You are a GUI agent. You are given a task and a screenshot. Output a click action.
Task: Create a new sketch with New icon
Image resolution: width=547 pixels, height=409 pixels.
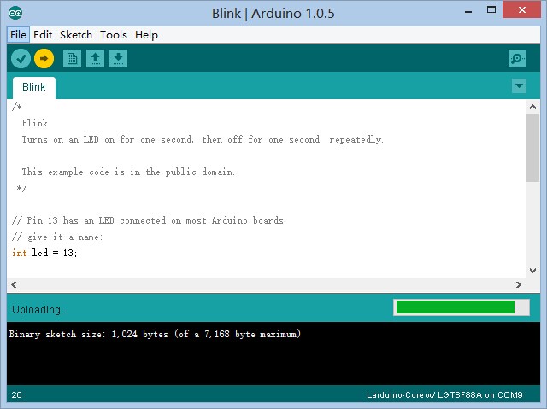pos(72,58)
